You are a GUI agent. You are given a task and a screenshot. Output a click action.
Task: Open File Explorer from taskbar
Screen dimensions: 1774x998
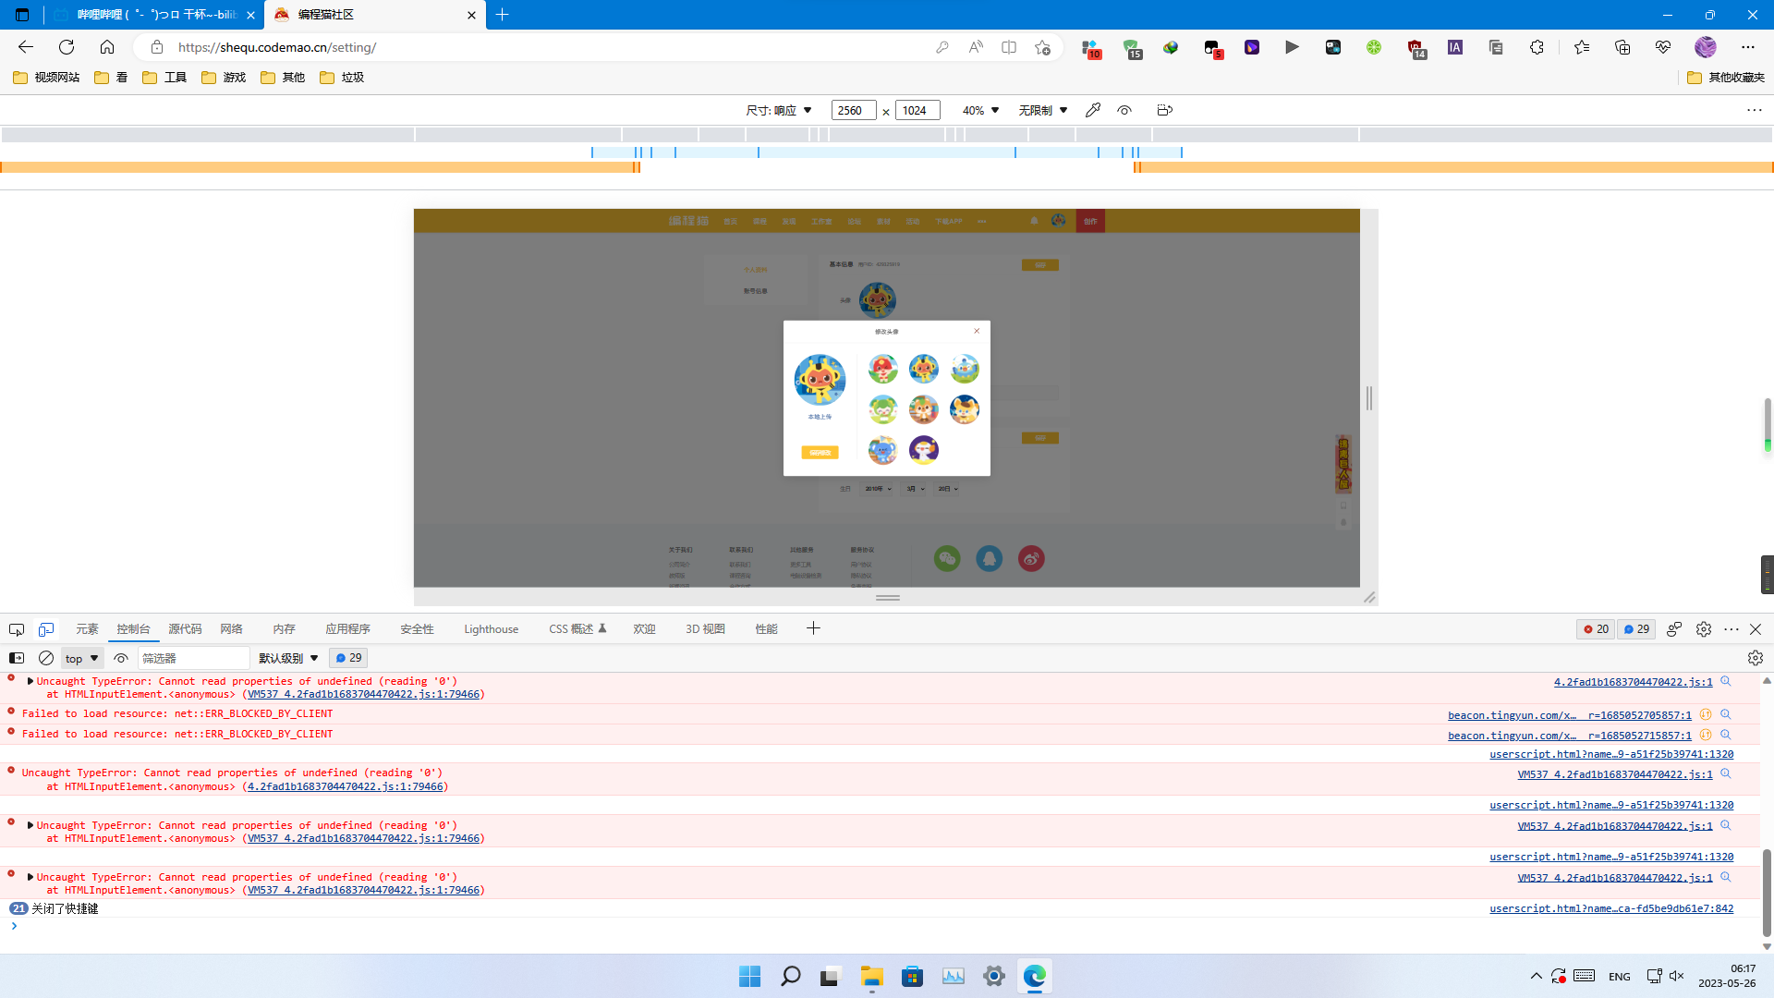tap(871, 976)
